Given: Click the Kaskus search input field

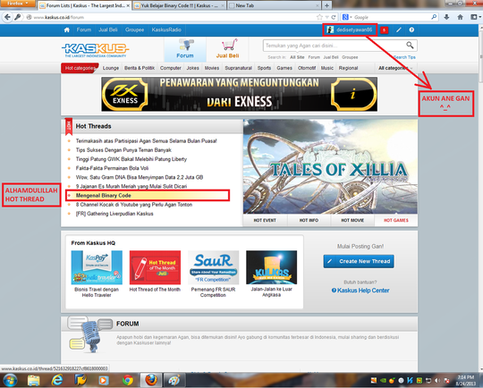Looking at the screenshot, I should click(335, 46).
